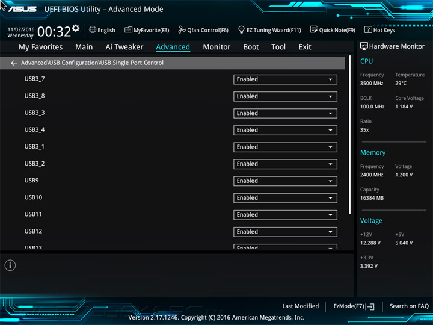The image size is (433, 325).
Task: Click the info icon at the bottom left
Action: (x=10, y=265)
